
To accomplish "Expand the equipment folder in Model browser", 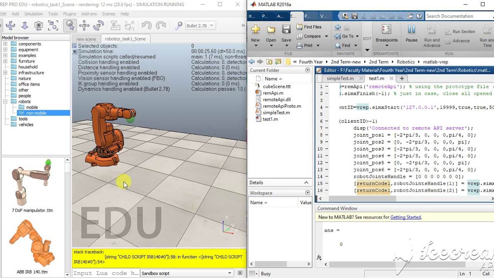I will pos(5,50).
